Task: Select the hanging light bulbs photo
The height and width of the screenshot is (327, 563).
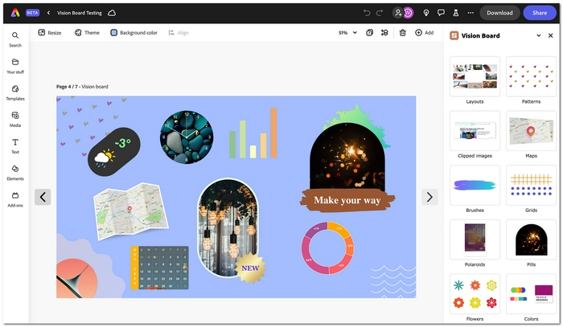Action: click(x=228, y=226)
